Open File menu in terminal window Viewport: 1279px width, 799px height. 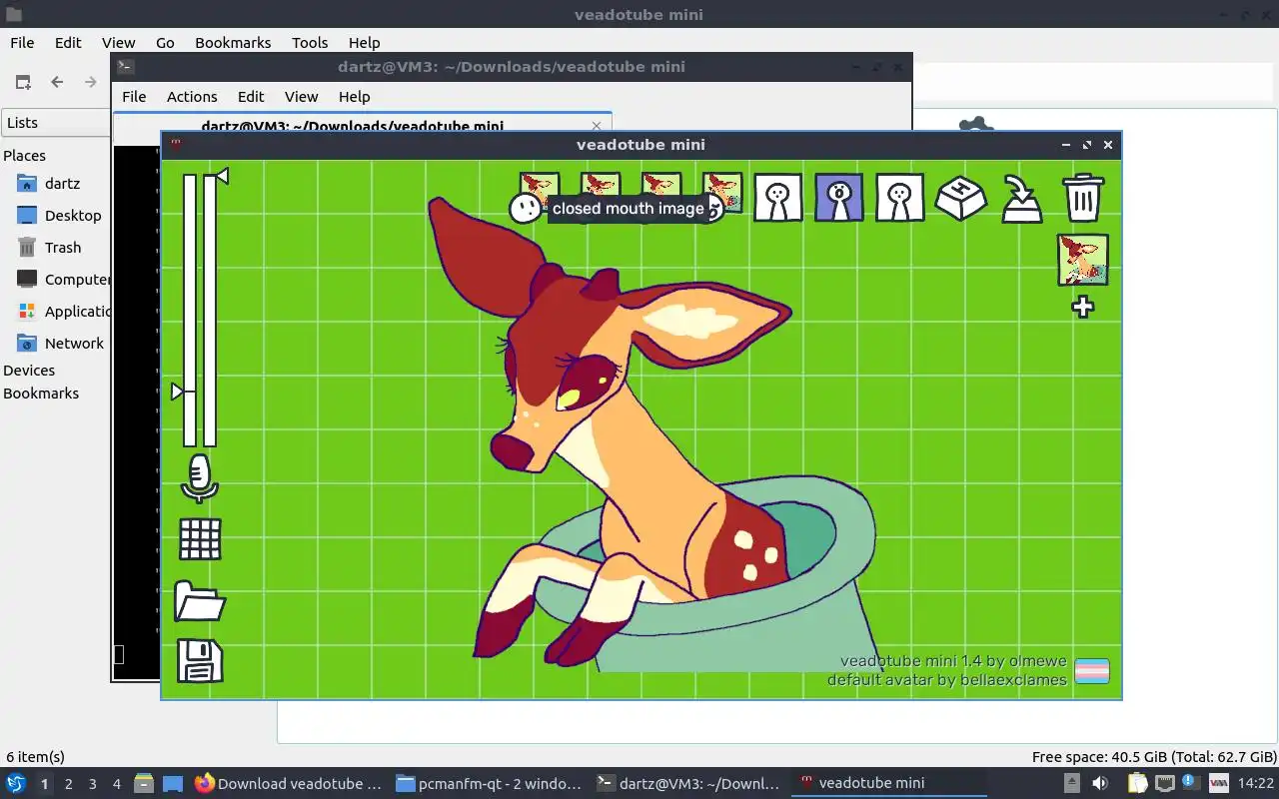click(134, 97)
